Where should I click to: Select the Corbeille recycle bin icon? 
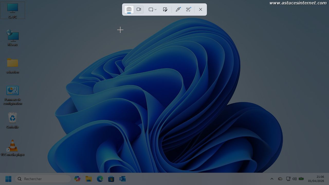(13, 120)
